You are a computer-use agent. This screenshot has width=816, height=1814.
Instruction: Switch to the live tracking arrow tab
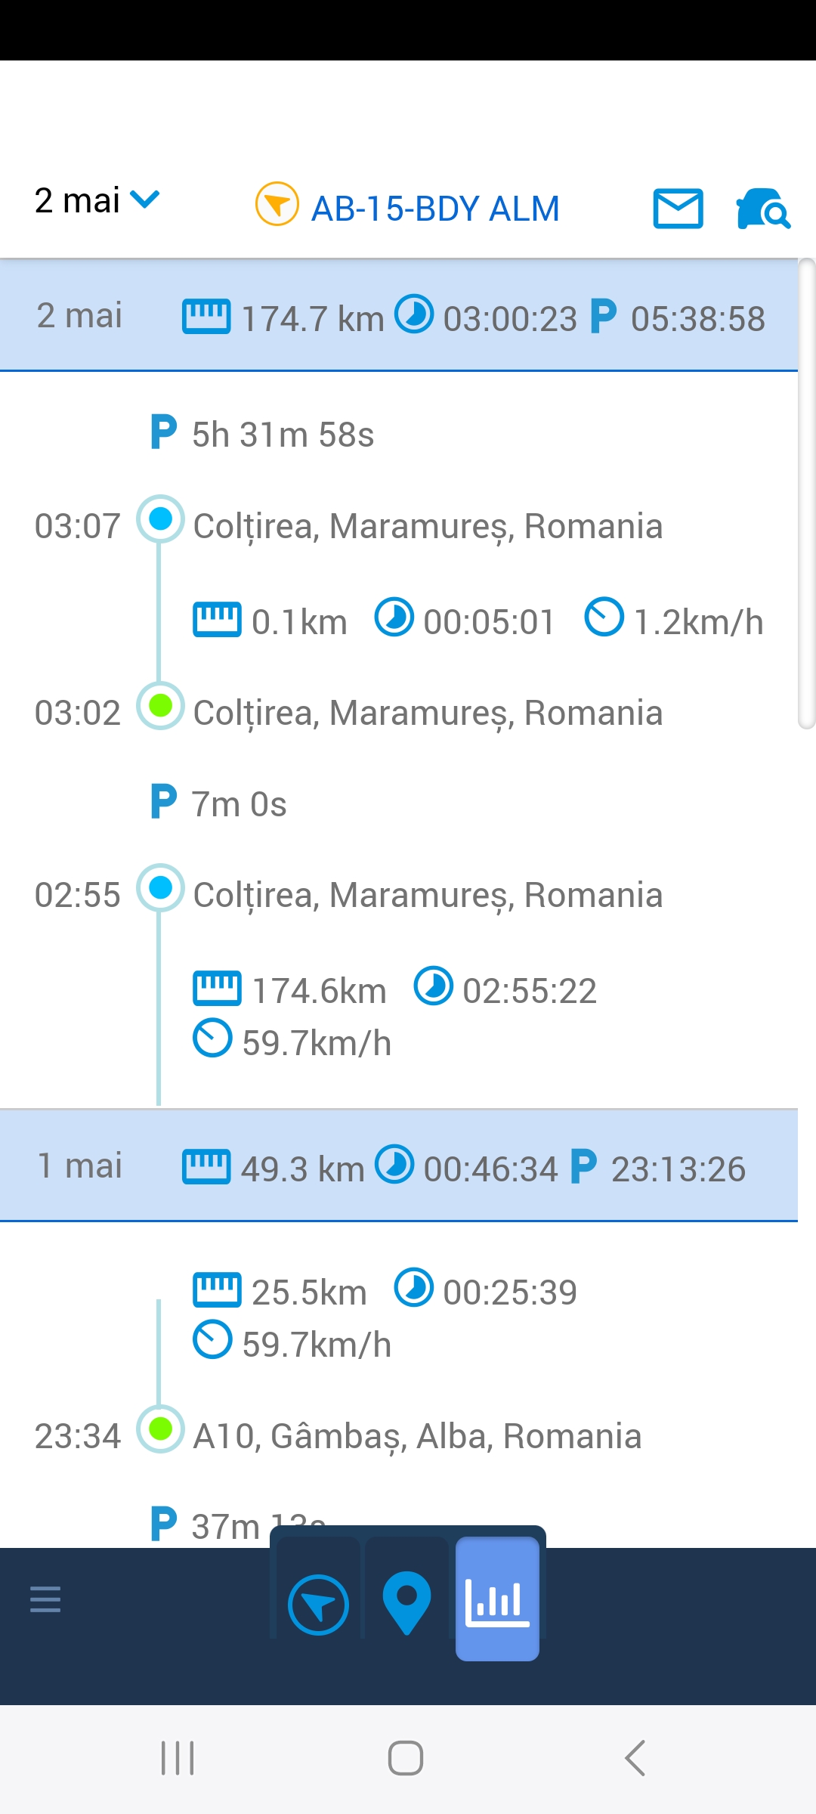[318, 1604]
